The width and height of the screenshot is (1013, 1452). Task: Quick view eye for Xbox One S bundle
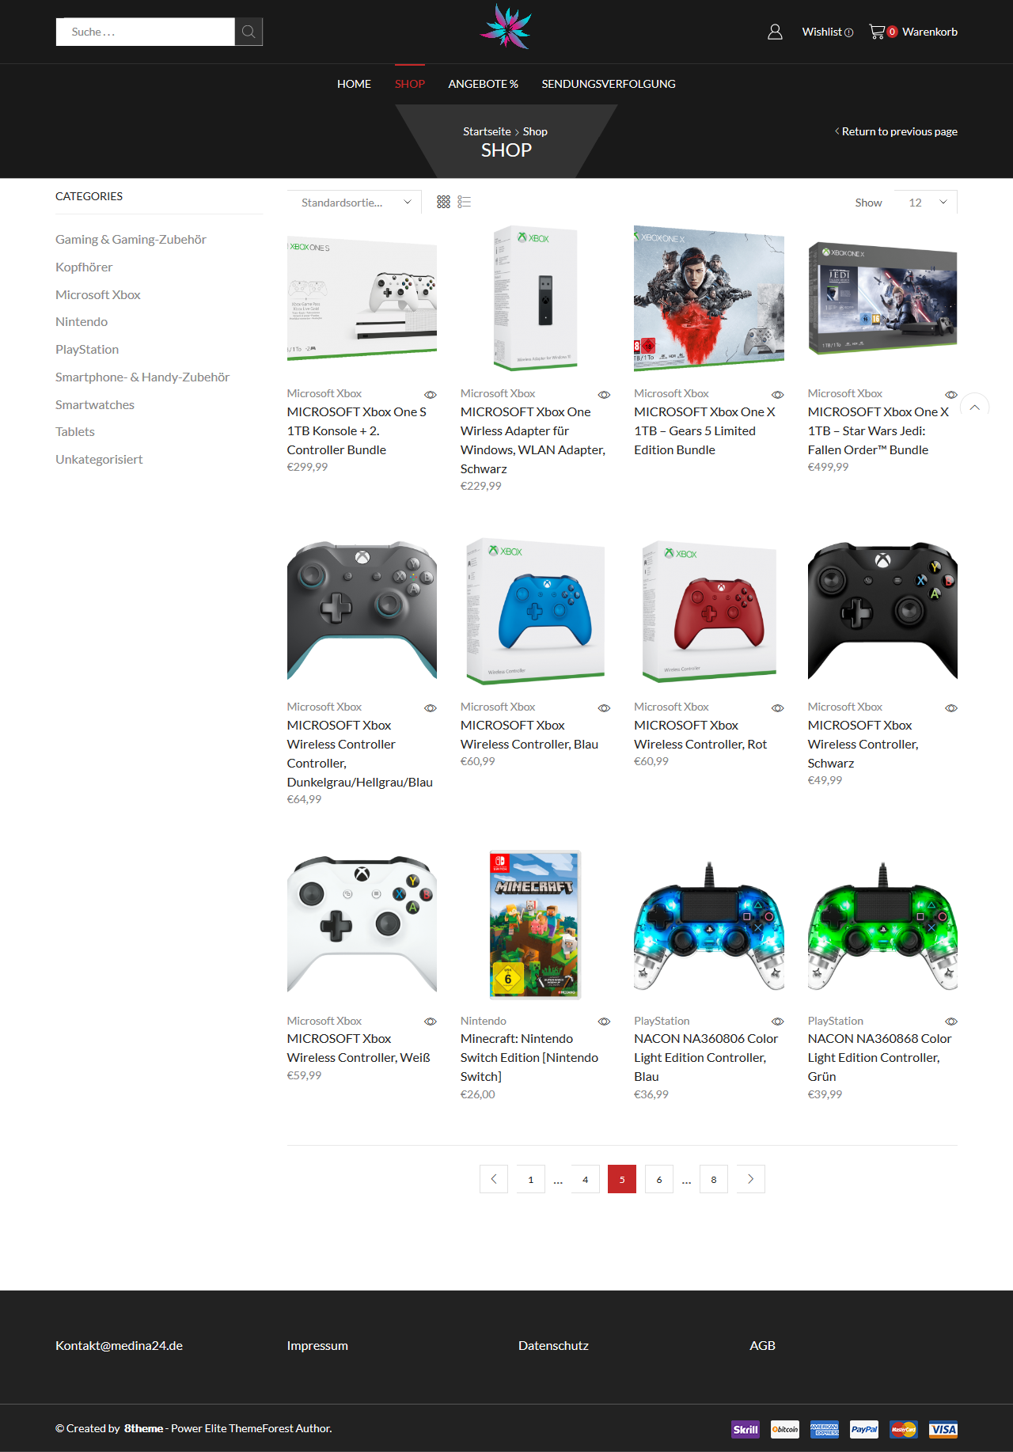(431, 395)
